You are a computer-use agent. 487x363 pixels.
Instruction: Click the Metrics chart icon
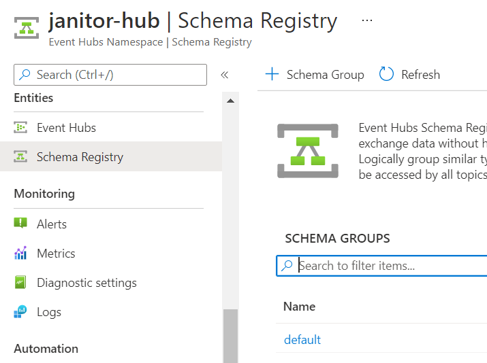[20, 253]
